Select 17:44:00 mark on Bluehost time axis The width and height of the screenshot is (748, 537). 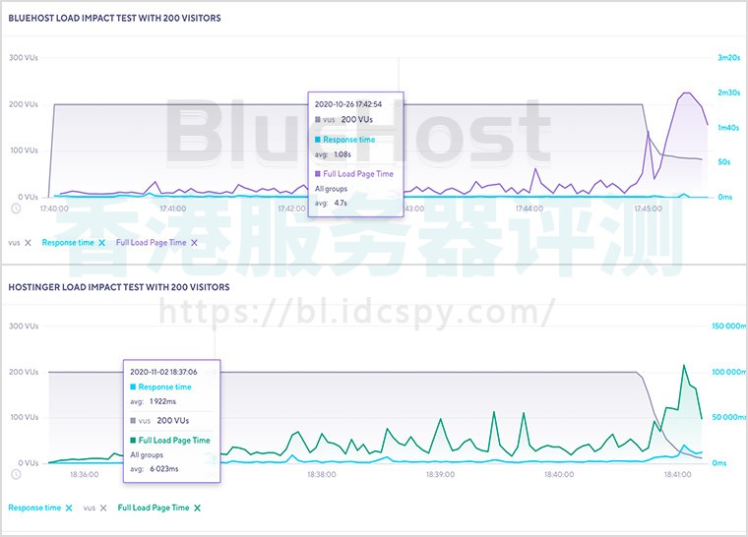click(x=529, y=209)
